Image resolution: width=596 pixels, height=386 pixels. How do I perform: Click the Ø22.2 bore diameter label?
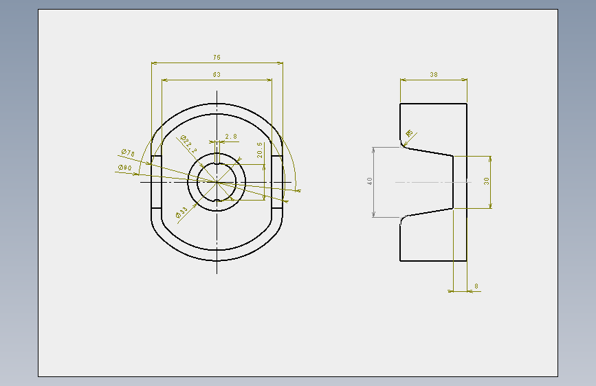coord(188,144)
